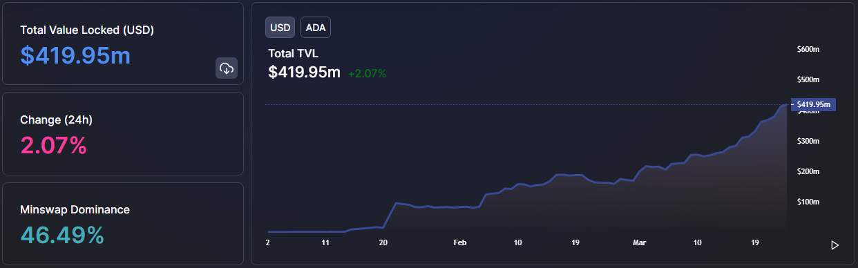This screenshot has width=858, height=268.
Task: Click the $600m y-axis label
Action: click(x=808, y=49)
